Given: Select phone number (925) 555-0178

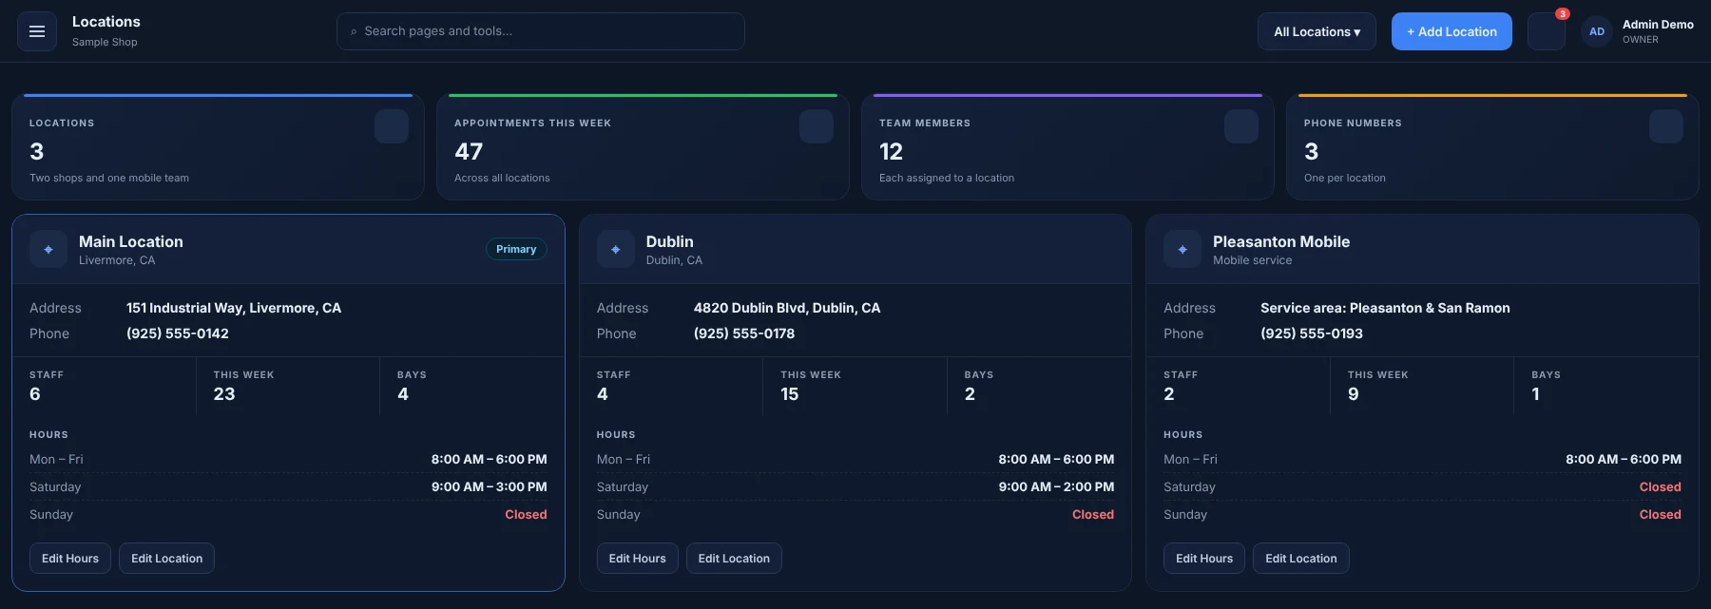Looking at the screenshot, I should pyautogui.click(x=744, y=333).
